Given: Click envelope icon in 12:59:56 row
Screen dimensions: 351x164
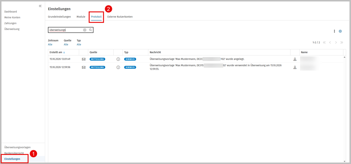Looking at the screenshot, I should pyautogui.click(x=84, y=67).
